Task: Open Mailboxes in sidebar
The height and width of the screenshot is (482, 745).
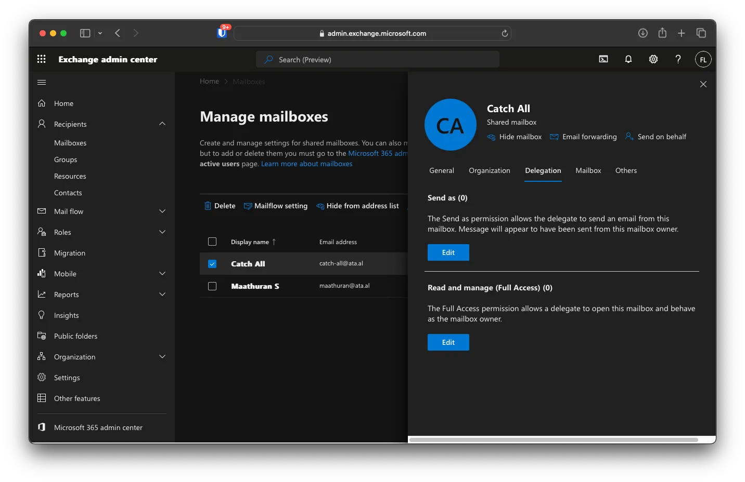Action: [70, 143]
